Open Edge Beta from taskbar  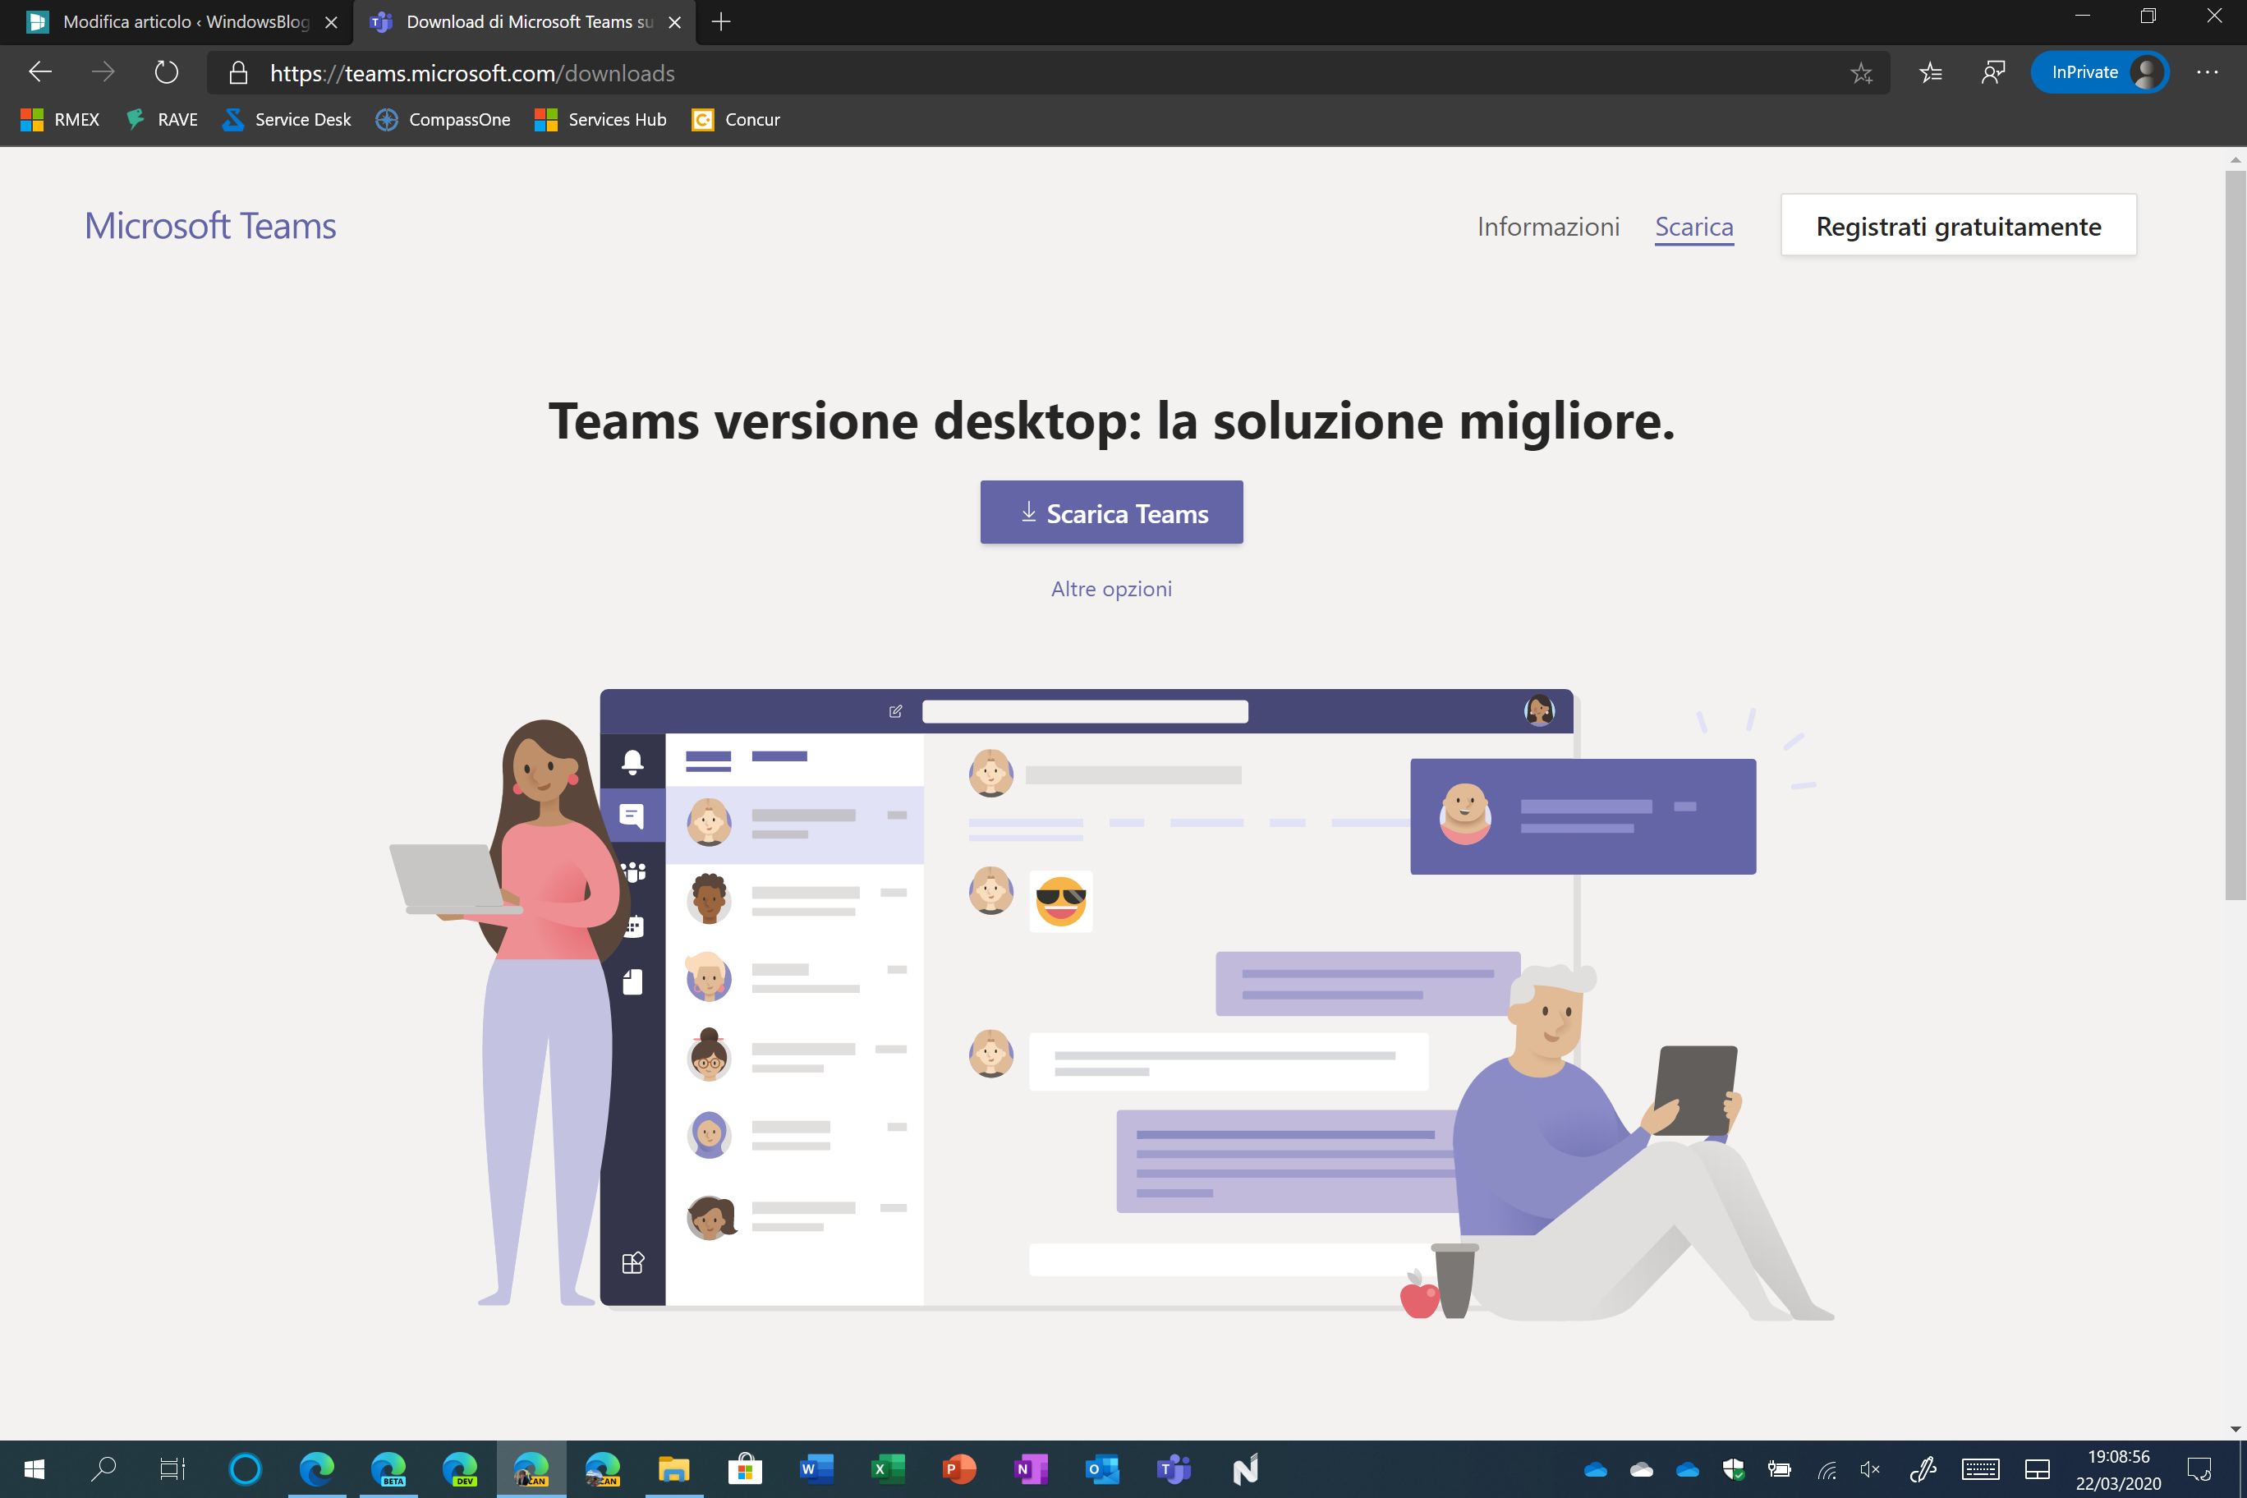[x=388, y=1469]
